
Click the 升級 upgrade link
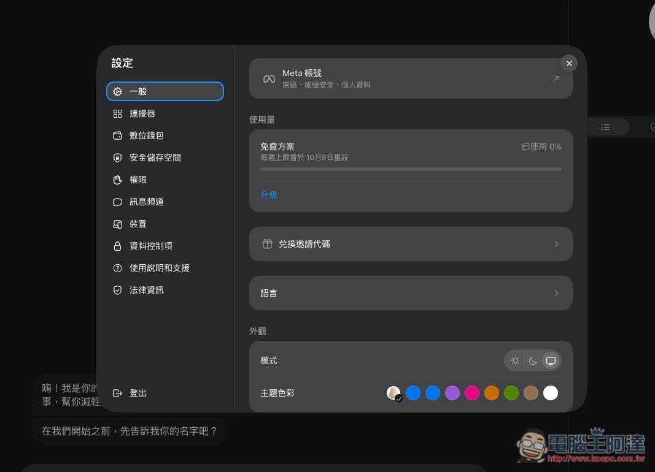coord(269,195)
